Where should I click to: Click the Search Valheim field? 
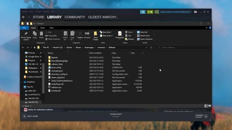[x=183, y=47]
